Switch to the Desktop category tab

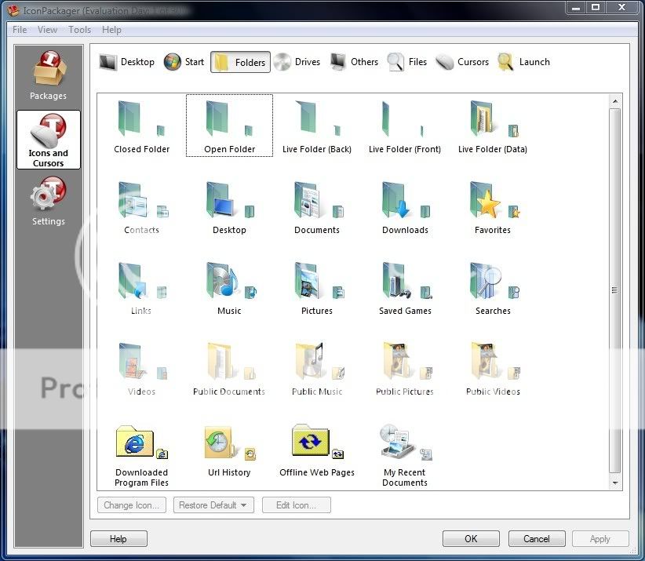point(127,62)
